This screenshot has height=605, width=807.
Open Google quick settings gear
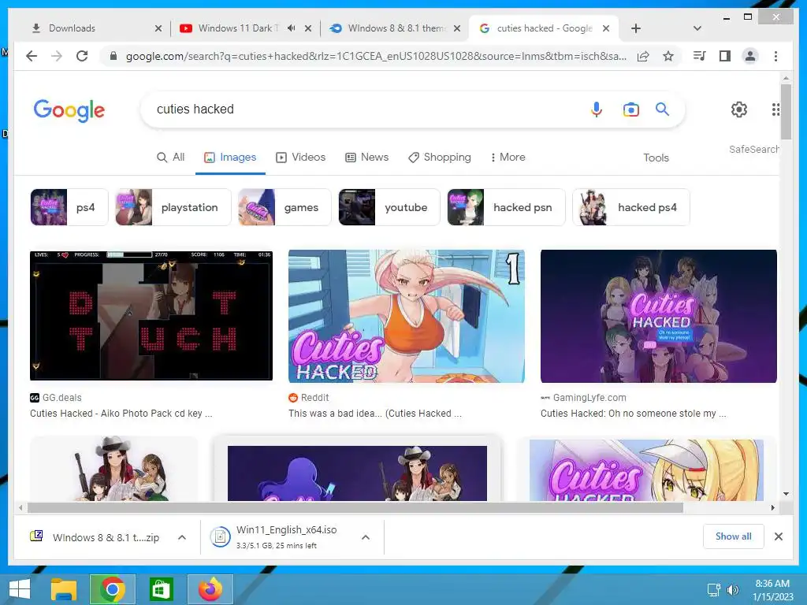coord(739,109)
